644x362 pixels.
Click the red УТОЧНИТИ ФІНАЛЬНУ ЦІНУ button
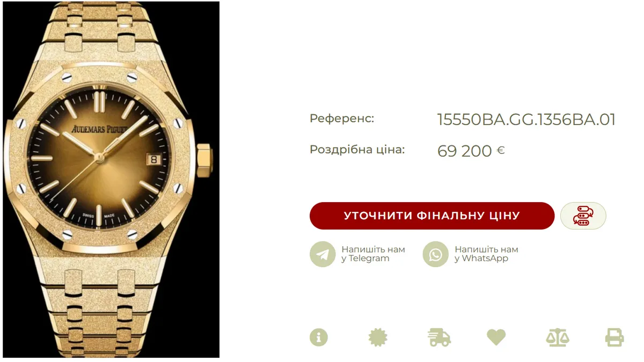(431, 216)
